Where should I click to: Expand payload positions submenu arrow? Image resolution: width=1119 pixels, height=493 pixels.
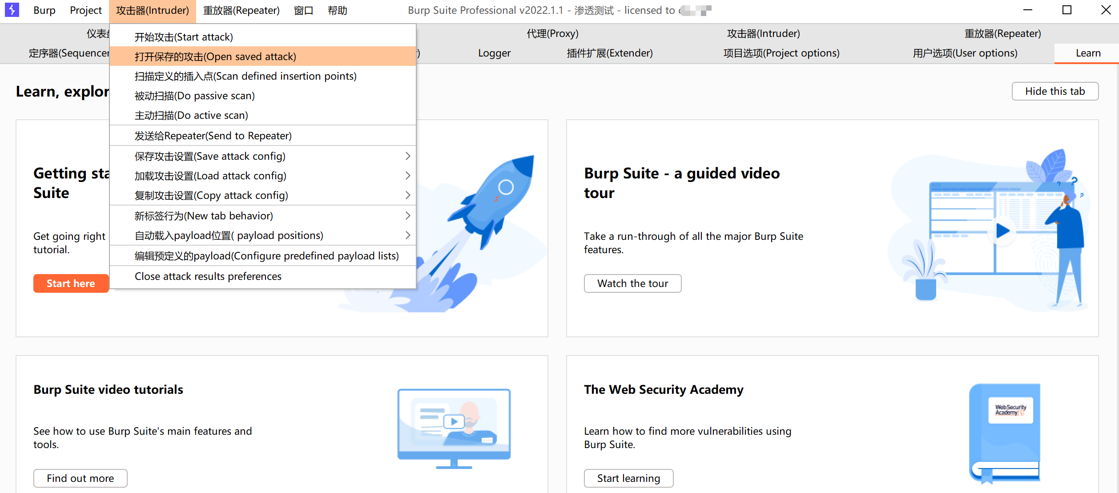(407, 235)
